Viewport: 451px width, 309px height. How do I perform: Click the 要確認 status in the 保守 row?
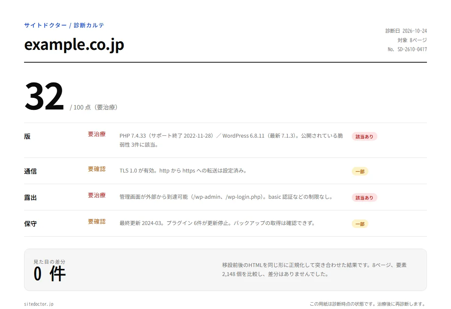point(97,221)
